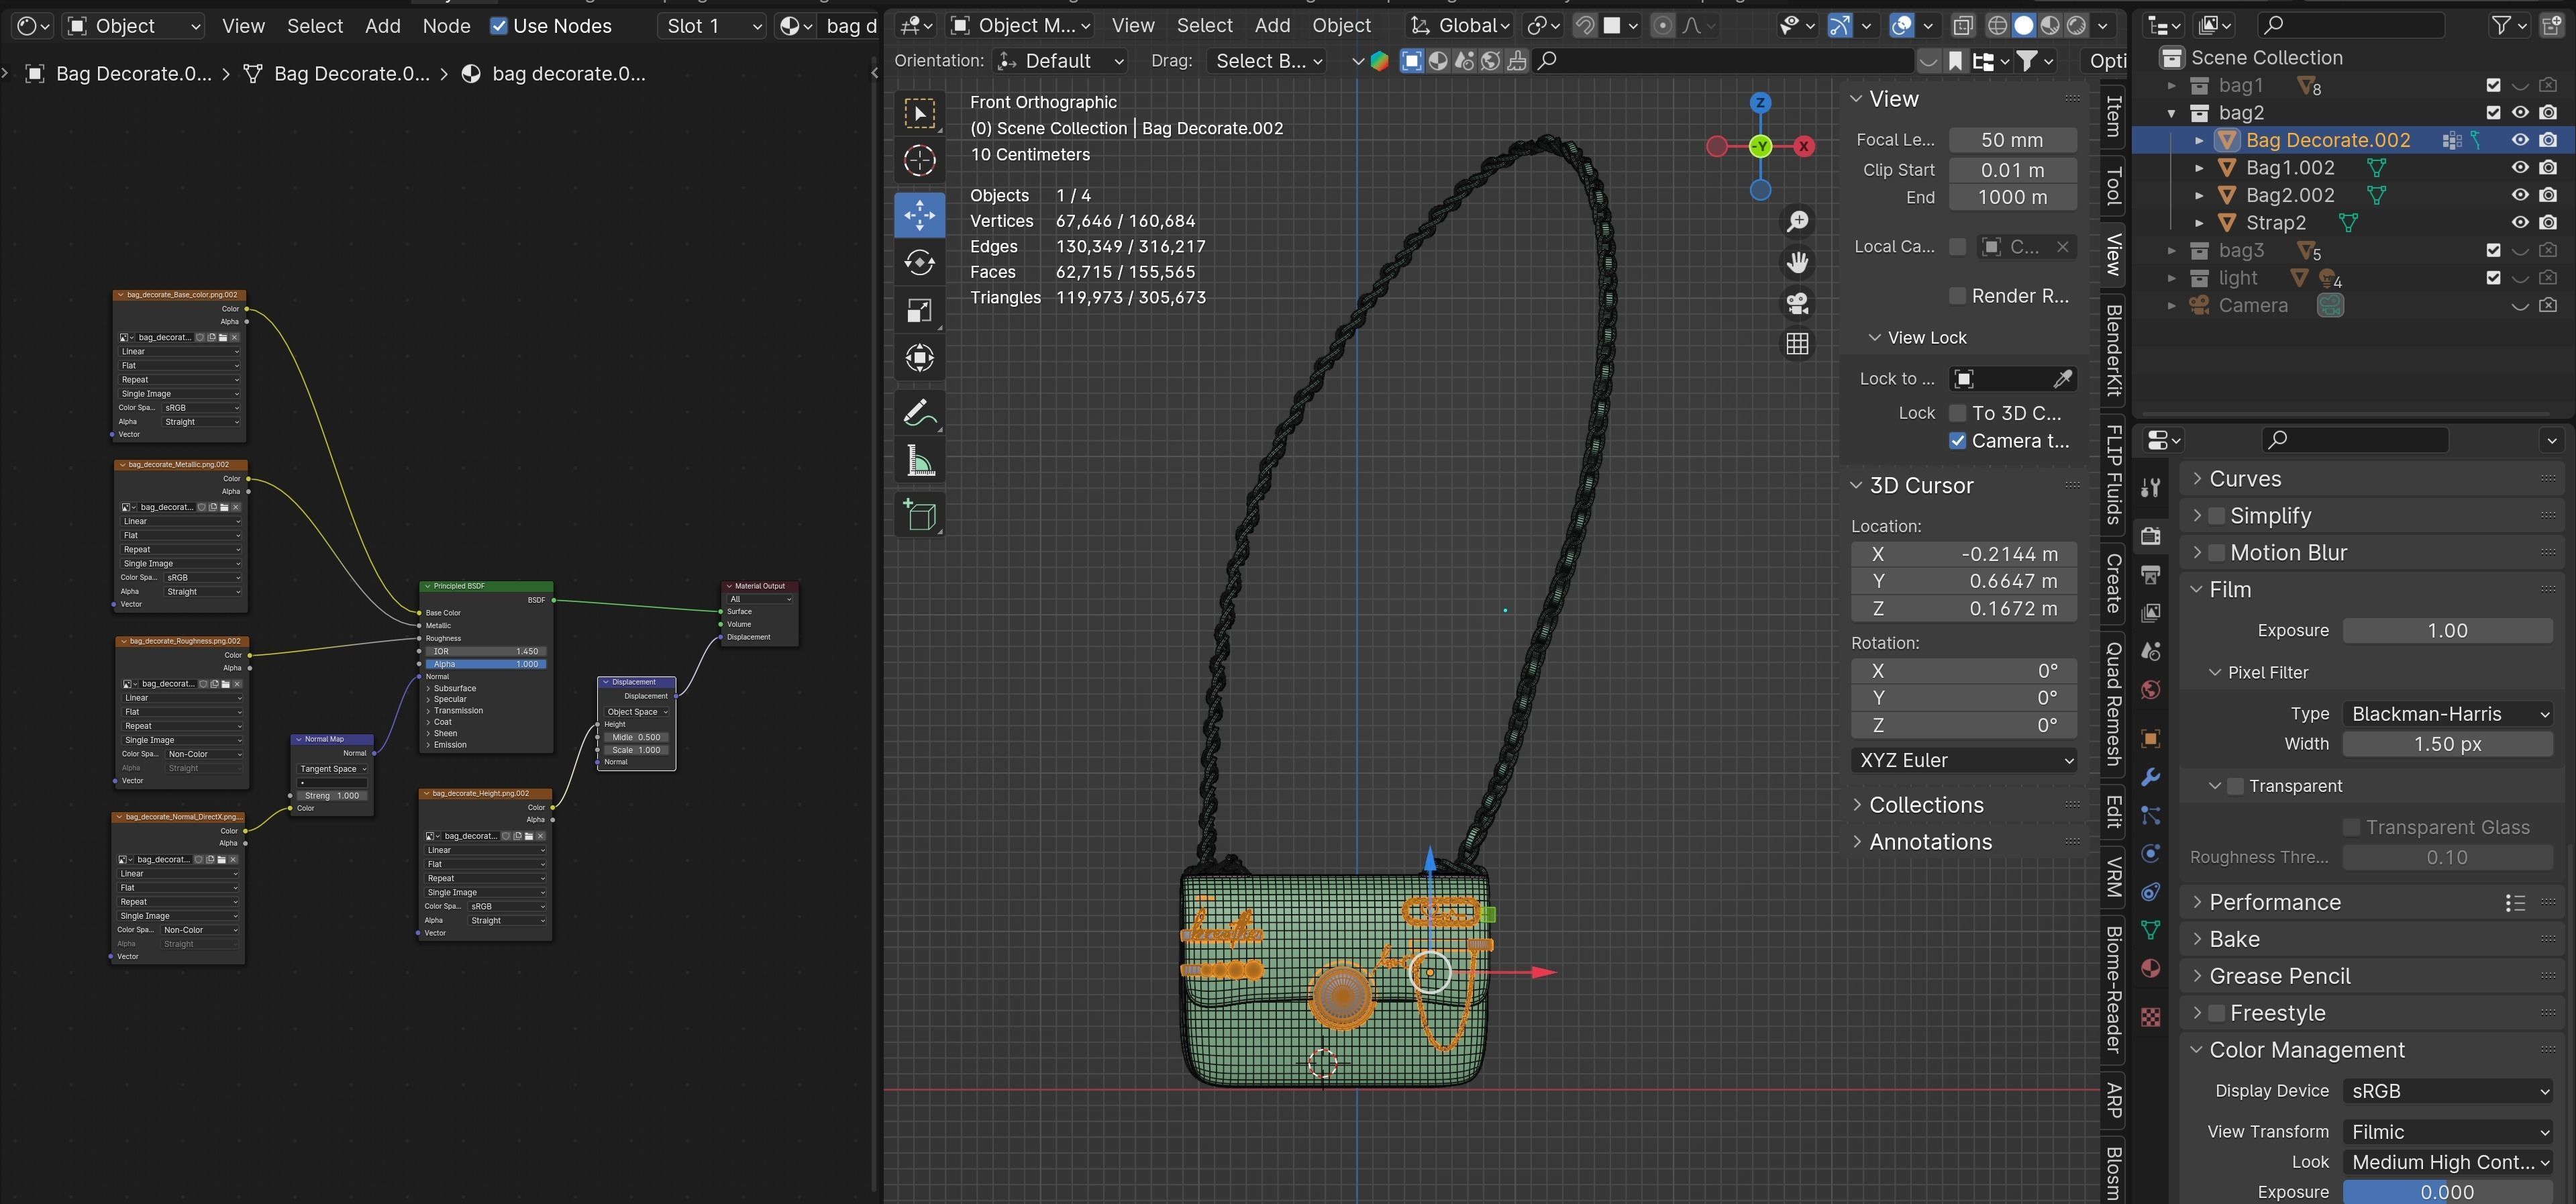Click the BlenderKit colorful cube icon
The width and height of the screenshot is (2576, 1204).
1379,61
